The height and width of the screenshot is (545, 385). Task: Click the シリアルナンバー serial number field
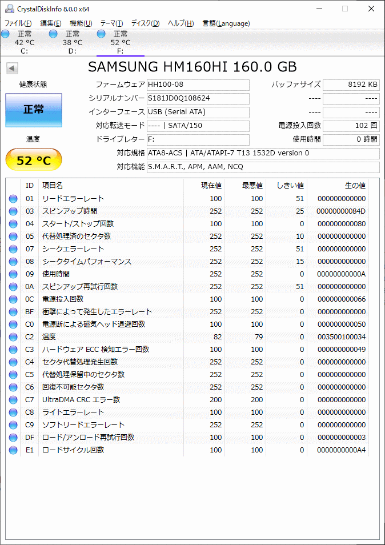[x=198, y=98]
